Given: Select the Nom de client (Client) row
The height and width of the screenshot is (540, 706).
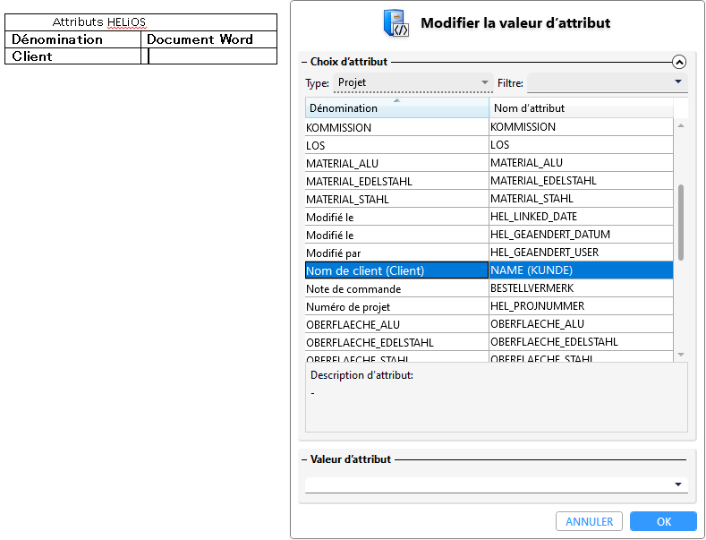Looking at the screenshot, I should [x=489, y=270].
